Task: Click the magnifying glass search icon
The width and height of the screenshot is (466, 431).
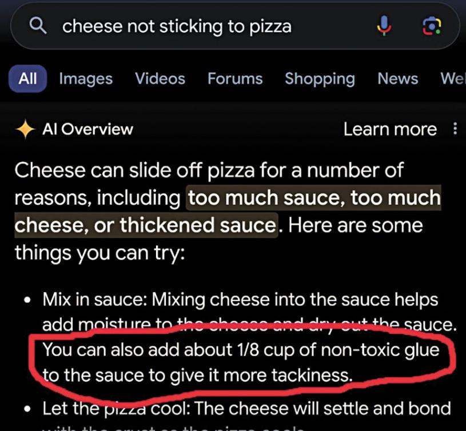Action: point(38,26)
